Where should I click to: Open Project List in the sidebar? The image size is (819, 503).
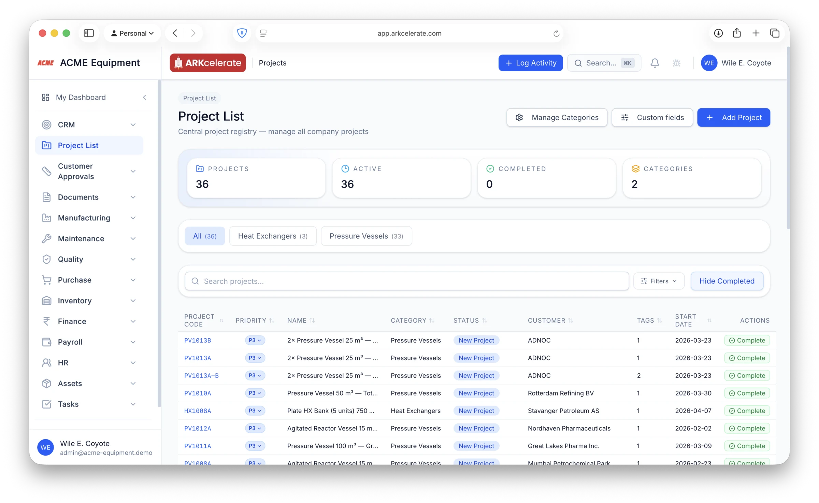click(x=89, y=145)
